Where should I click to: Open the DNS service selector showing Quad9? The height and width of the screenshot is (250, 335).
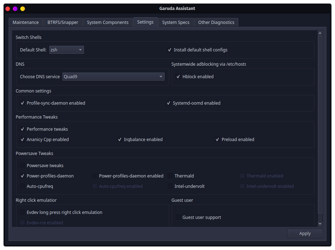click(113, 76)
